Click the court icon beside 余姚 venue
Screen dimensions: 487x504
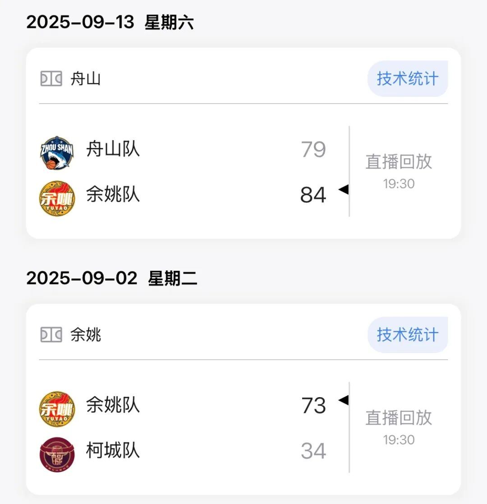point(51,335)
